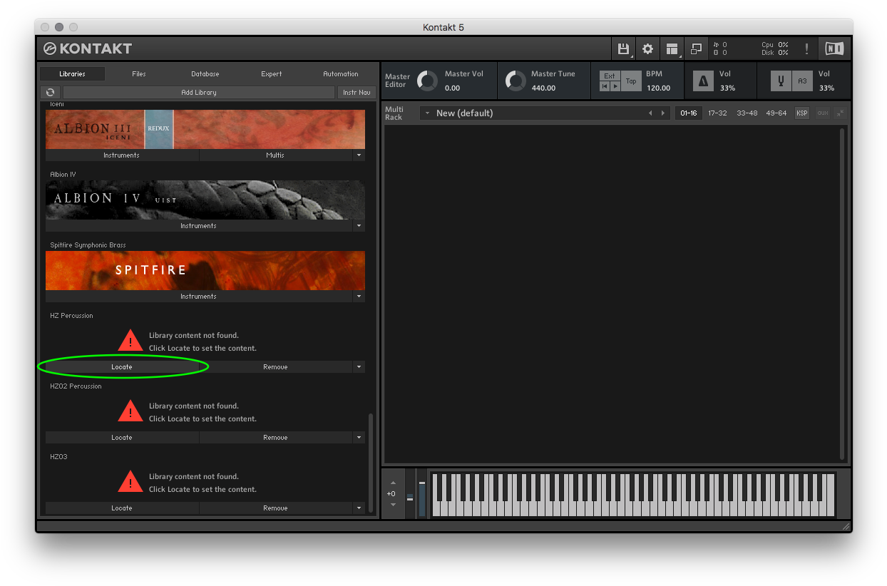
Task: Click the Spitfire Symphonic Brass banner
Action: pyautogui.click(x=205, y=270)
